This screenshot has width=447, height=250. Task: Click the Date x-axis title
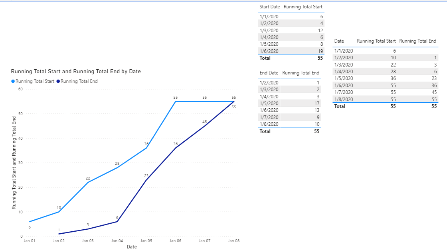pyautogui.click(x=132, y=246)
